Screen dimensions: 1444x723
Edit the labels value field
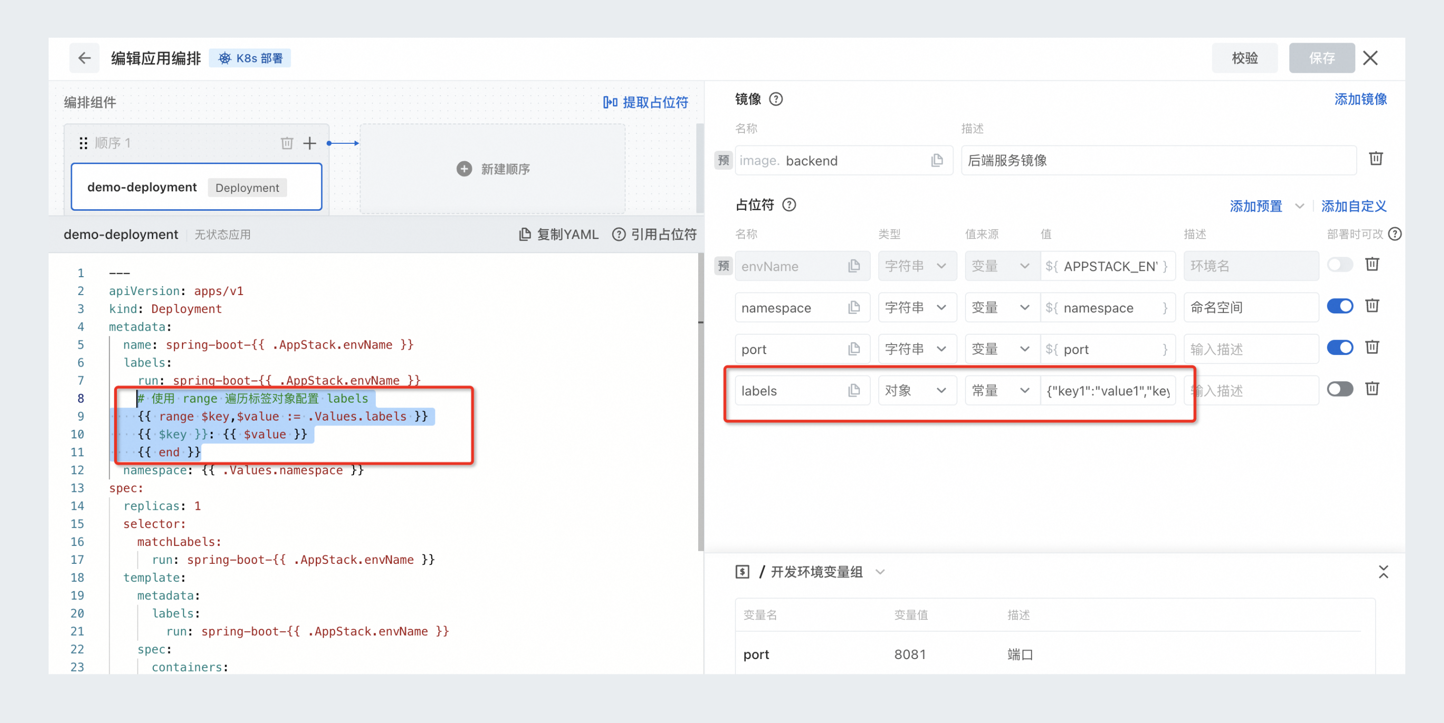pyautogui.click(x=1108, y=391)
